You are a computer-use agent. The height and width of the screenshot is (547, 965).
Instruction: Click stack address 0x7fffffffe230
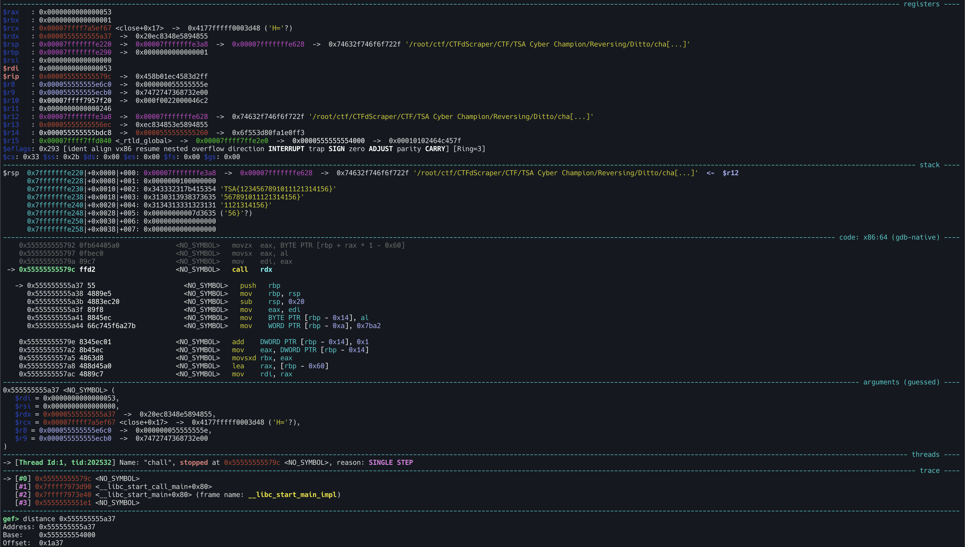[55, 189]
